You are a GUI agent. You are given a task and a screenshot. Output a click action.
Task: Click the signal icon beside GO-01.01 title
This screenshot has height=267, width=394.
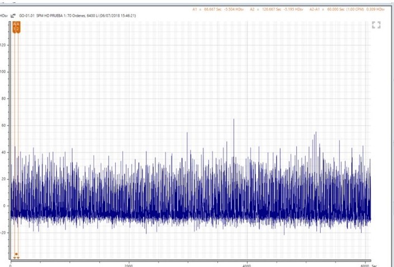click(13, 17)
